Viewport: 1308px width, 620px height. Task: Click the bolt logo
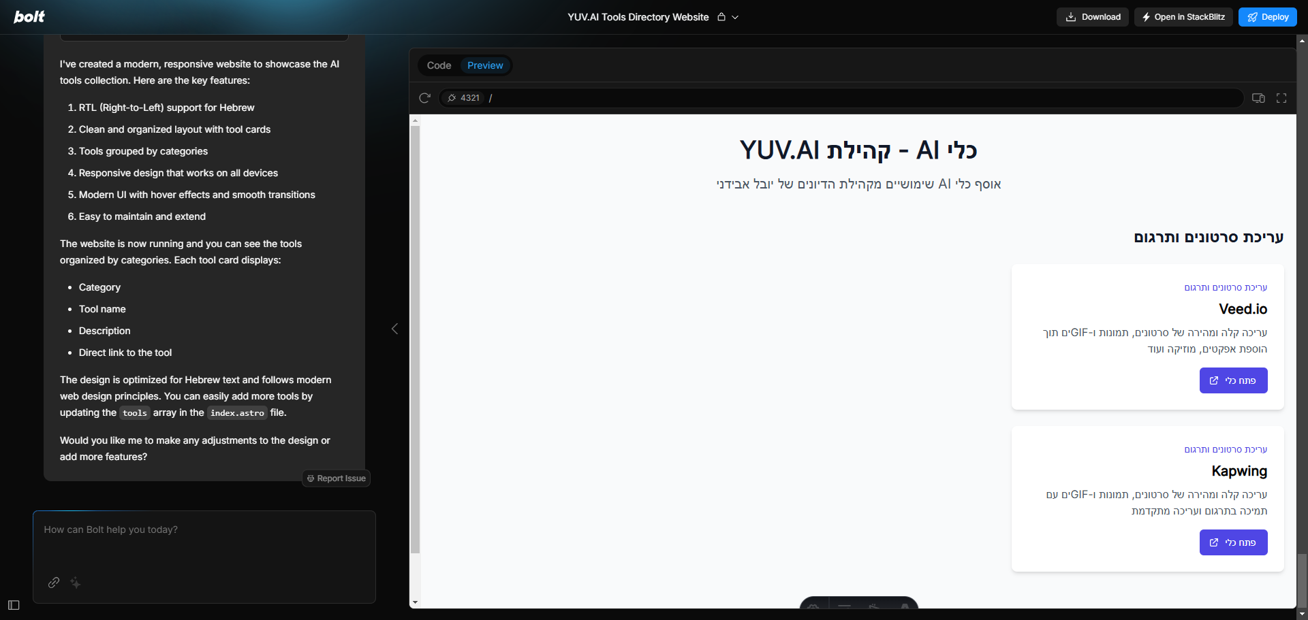(29, 17)
